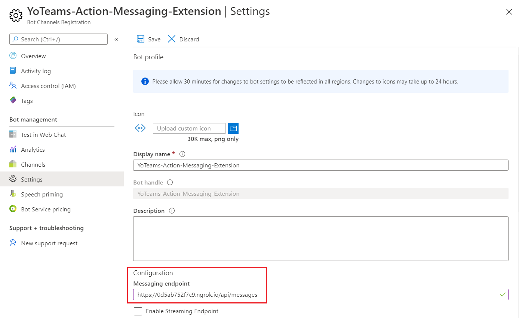Click the Discard X icon
The width and height of the screenshot is (519, 318).
[172, 39]
